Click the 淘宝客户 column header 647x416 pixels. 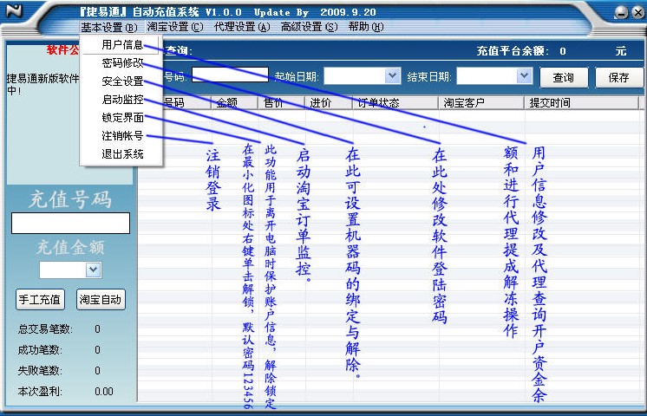(481, 102)
